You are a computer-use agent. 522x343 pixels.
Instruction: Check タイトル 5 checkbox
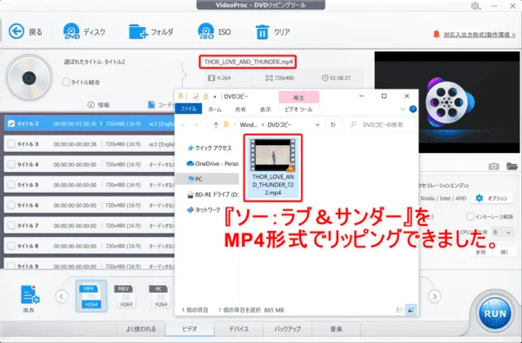pyautogui.click(x=11, y=184)
